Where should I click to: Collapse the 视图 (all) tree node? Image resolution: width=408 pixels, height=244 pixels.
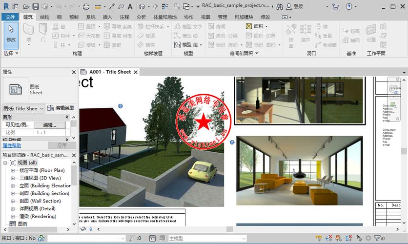click(5, 163)
